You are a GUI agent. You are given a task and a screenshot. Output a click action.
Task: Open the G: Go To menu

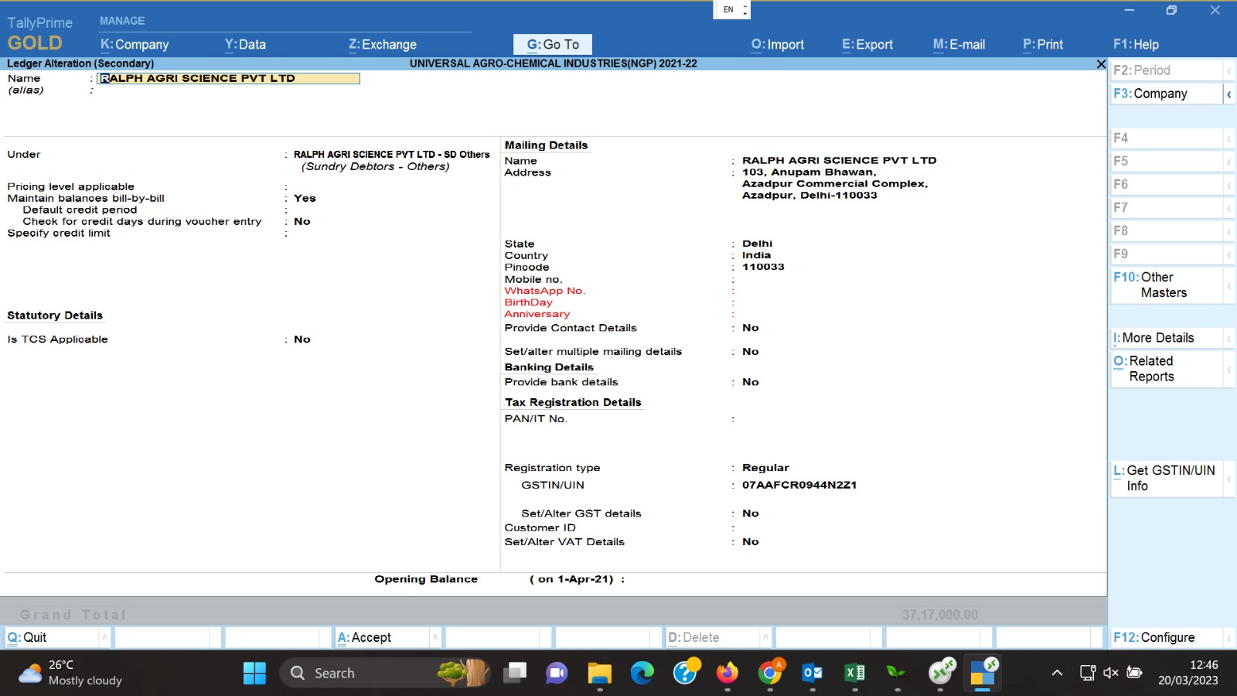click(x=552, y=45)
